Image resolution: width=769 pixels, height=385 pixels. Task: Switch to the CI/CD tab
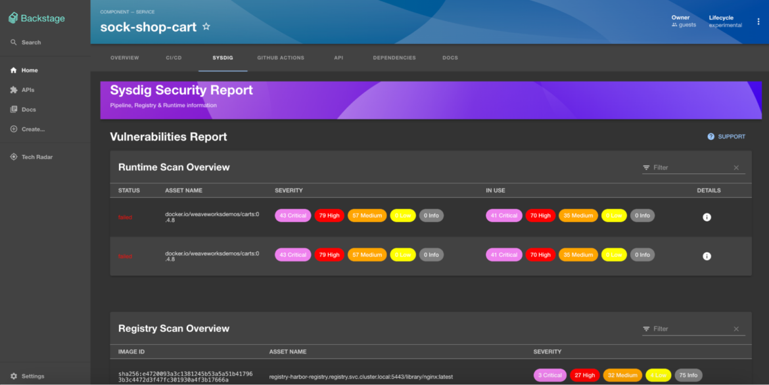pos(174,58)
